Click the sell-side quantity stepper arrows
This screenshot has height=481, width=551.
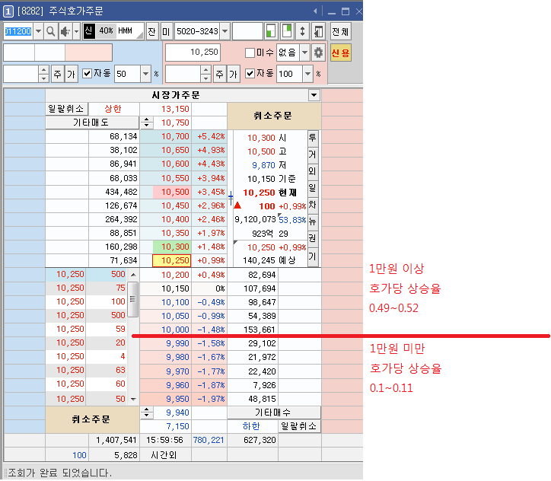pyautogui.click(x=43, y=74)
